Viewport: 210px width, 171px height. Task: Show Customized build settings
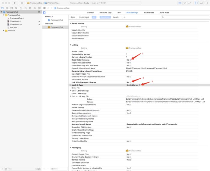tap(84, 17)
